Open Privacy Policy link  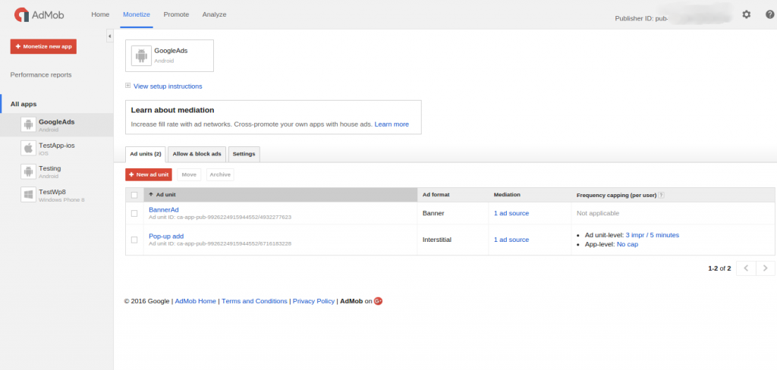click(x=313, y=301)
